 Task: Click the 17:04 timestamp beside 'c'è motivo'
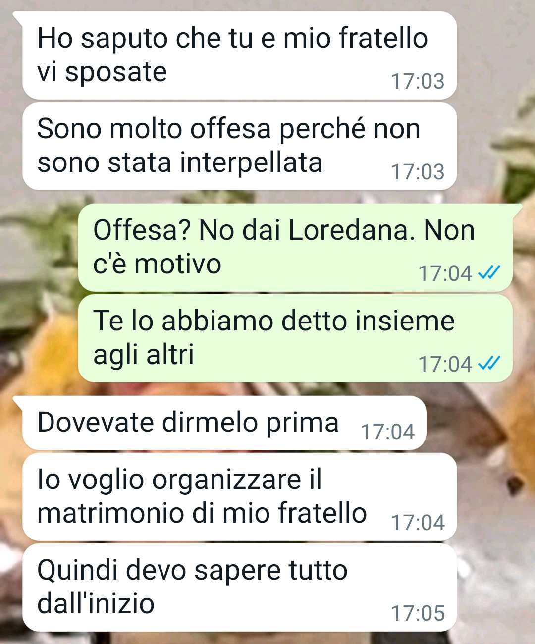coord(445,273)
